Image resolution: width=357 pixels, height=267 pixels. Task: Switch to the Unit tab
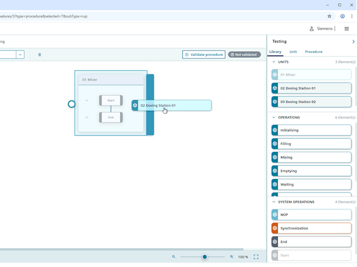(x=293, y=52)
